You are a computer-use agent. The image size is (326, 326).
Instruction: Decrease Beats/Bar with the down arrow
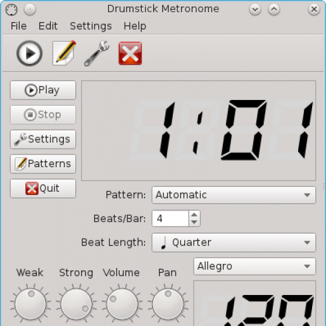(x=194, y=222)
